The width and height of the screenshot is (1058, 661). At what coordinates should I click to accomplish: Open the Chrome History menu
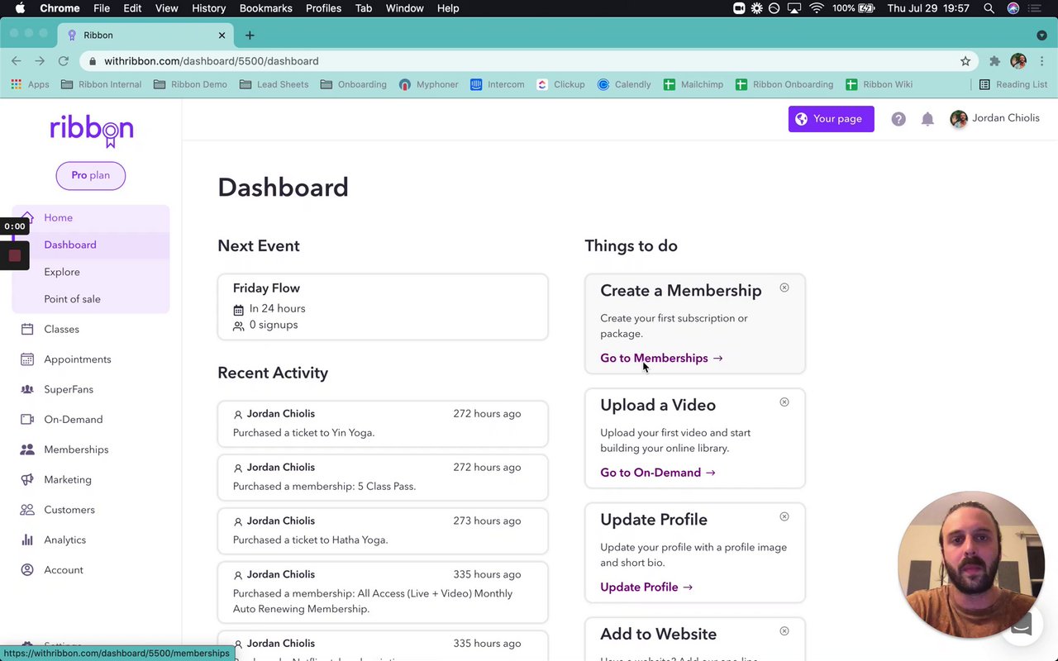click(x=208, y=8)
